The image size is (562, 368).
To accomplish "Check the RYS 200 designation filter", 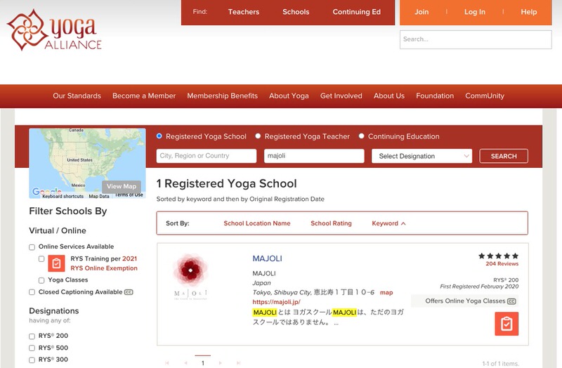I will 32,336.
